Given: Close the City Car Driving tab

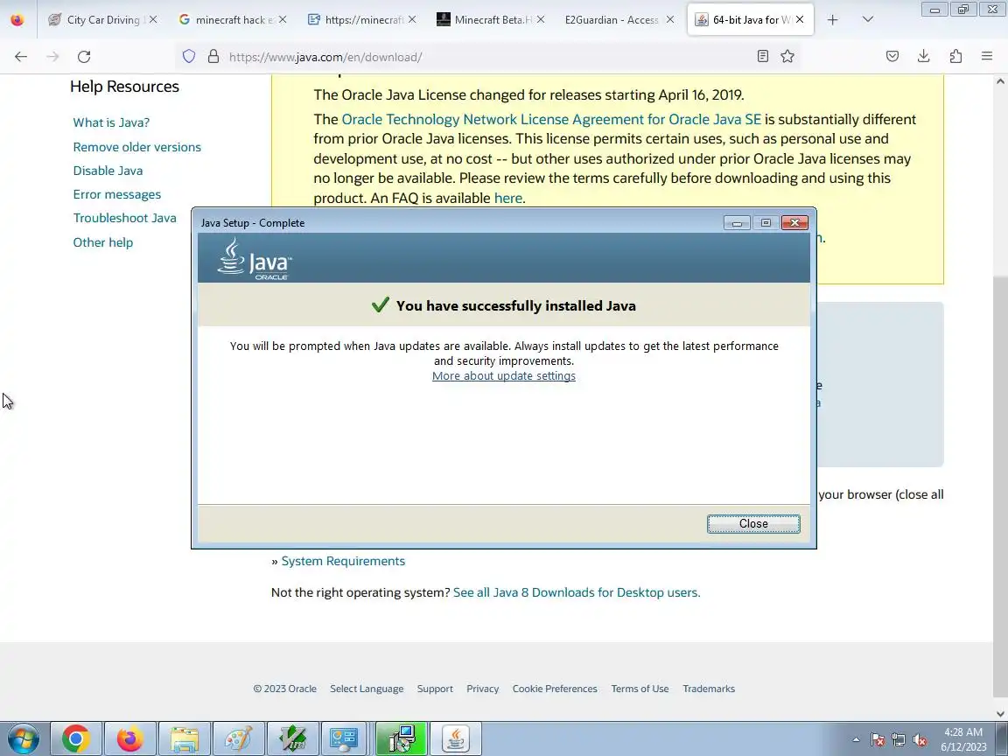Looking at the screenshot, I should click(x=153, y=20).
